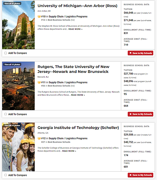Open #12 in Supply Chain / Logistics Programs link
This screenshot has width=157, height=180.
pos(64,138)
